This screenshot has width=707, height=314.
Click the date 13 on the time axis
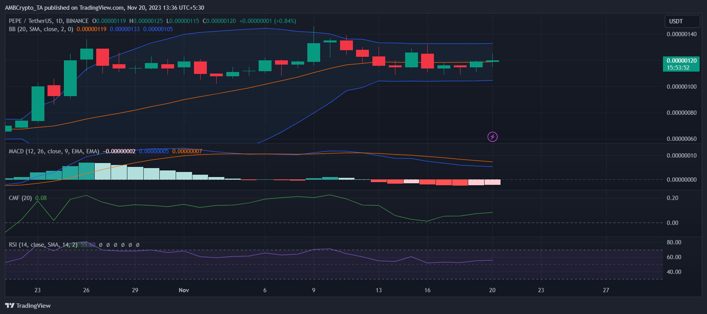tap(379, 290)
